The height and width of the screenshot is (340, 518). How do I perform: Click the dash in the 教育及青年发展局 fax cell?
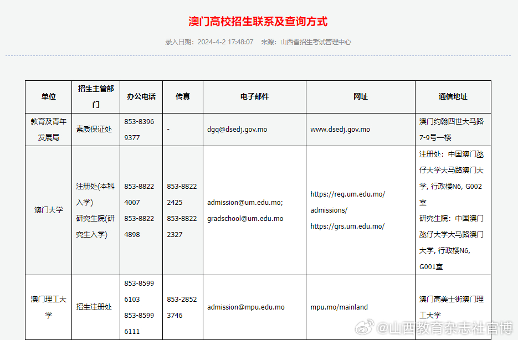[x=168, y=130]
